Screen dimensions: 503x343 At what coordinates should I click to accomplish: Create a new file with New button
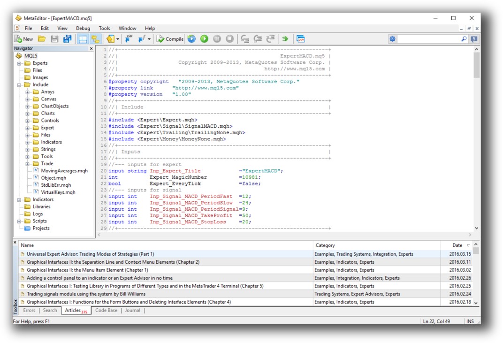[23, 39]
